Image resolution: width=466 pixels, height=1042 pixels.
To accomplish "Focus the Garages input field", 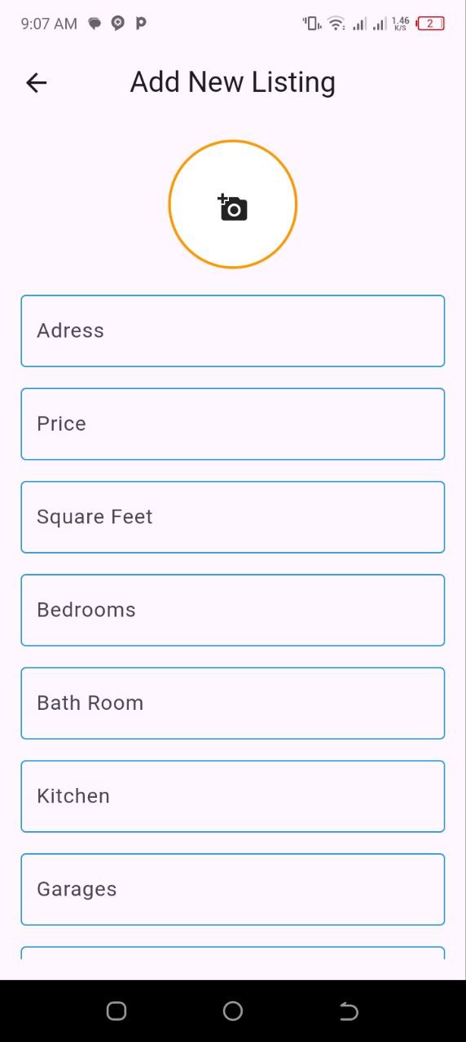I will point(233,890).
